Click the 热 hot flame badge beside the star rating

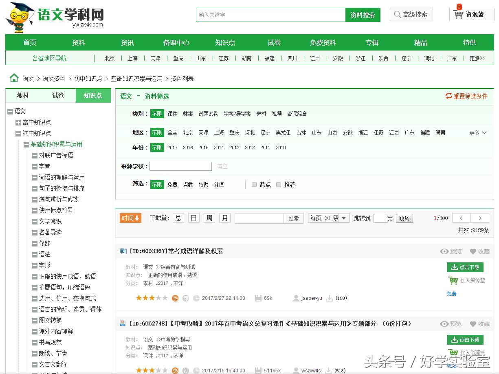click(x=174, y=298)
